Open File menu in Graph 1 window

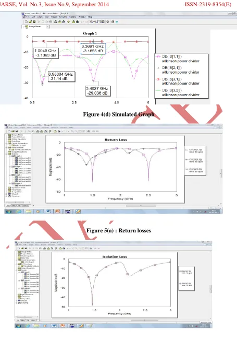(x=28, y=17)
